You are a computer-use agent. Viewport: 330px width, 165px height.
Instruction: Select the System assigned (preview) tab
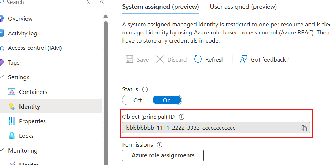coord(160,7)
